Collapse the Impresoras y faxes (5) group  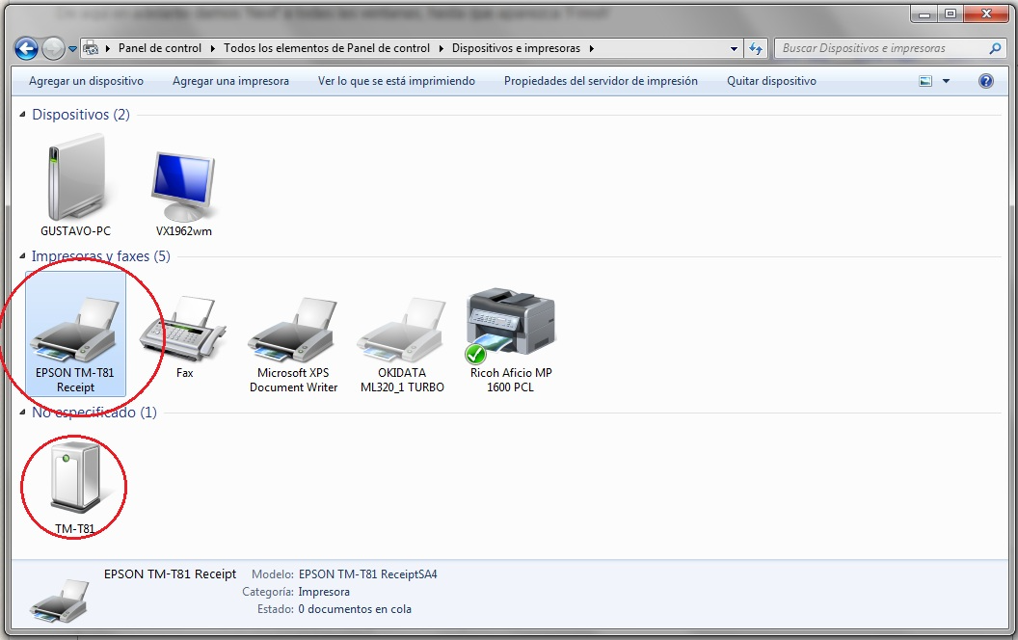pyautogui.click(x=22, y=255)
